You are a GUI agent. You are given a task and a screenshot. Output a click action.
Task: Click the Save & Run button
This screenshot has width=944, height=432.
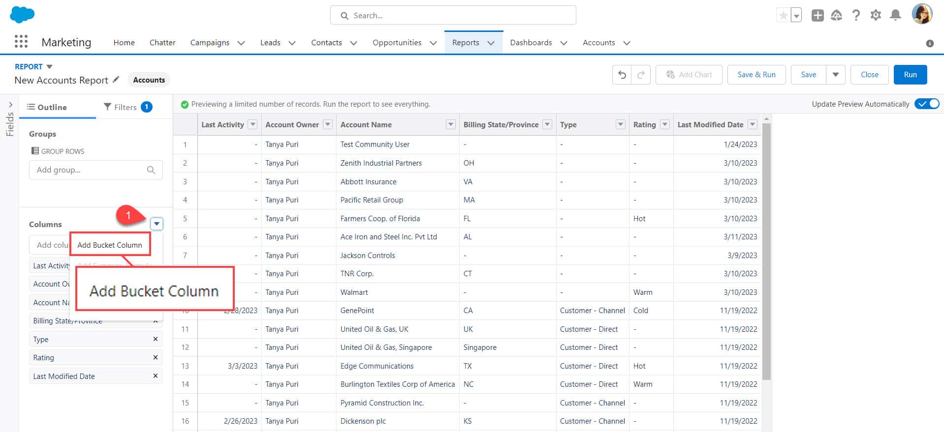756,75
